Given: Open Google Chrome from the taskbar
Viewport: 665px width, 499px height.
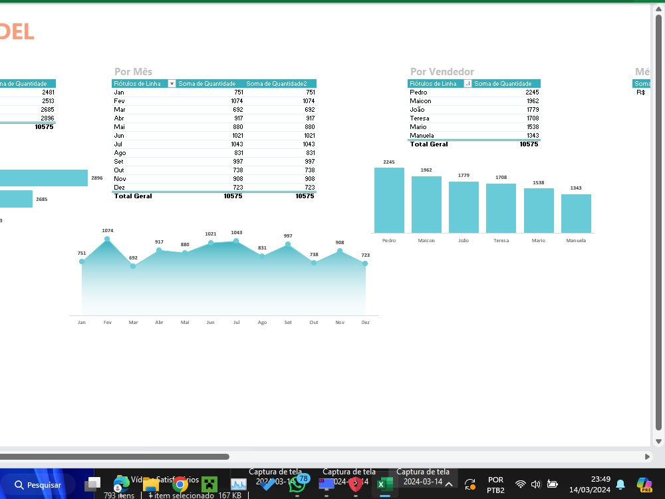Looking at the screenshot, I should pyautogui.click(x=181, y=484).
